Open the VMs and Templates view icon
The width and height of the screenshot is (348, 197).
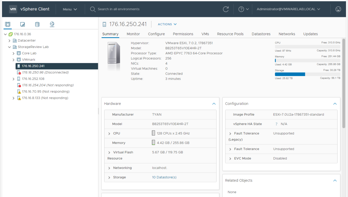[x=22, y=24]
